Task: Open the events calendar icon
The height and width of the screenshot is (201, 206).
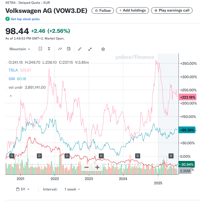Action: click(x=69, y=49)
